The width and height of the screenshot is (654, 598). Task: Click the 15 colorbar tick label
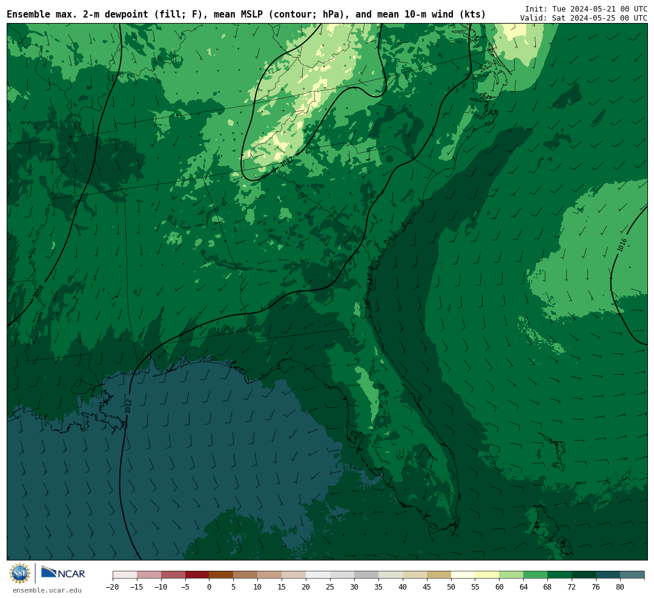click(x=282, y=586)
